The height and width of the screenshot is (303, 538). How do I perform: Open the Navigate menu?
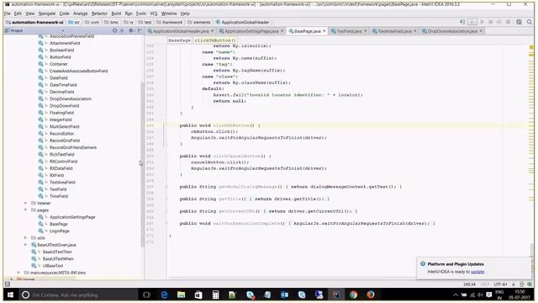[x=47, y=13]
